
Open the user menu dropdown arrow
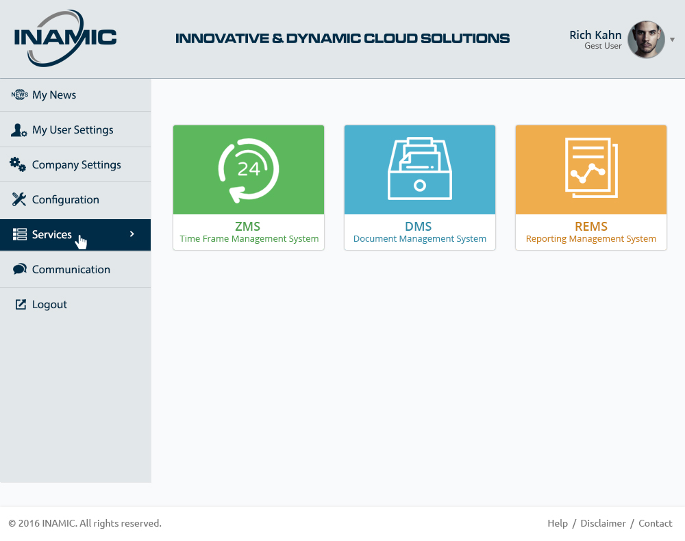[673, 39]
